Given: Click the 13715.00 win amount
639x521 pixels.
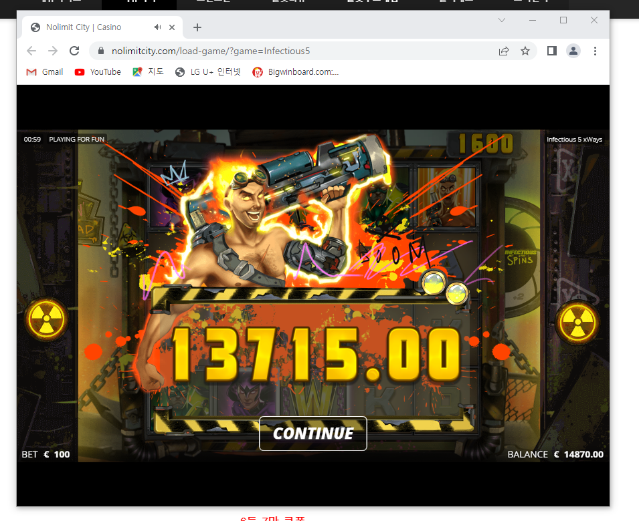Looking at the screenshot, I should coord(316,355).
